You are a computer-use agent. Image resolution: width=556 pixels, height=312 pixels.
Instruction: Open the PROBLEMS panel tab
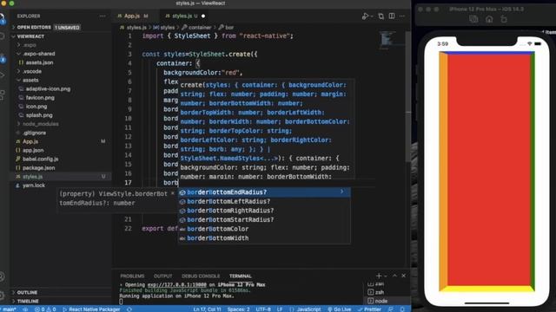click(x=132, y=276)
